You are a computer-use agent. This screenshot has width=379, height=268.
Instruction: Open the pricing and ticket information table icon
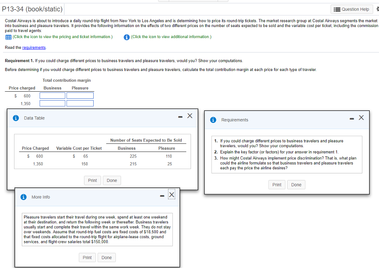pyautogui.click(x=8, y=37)
